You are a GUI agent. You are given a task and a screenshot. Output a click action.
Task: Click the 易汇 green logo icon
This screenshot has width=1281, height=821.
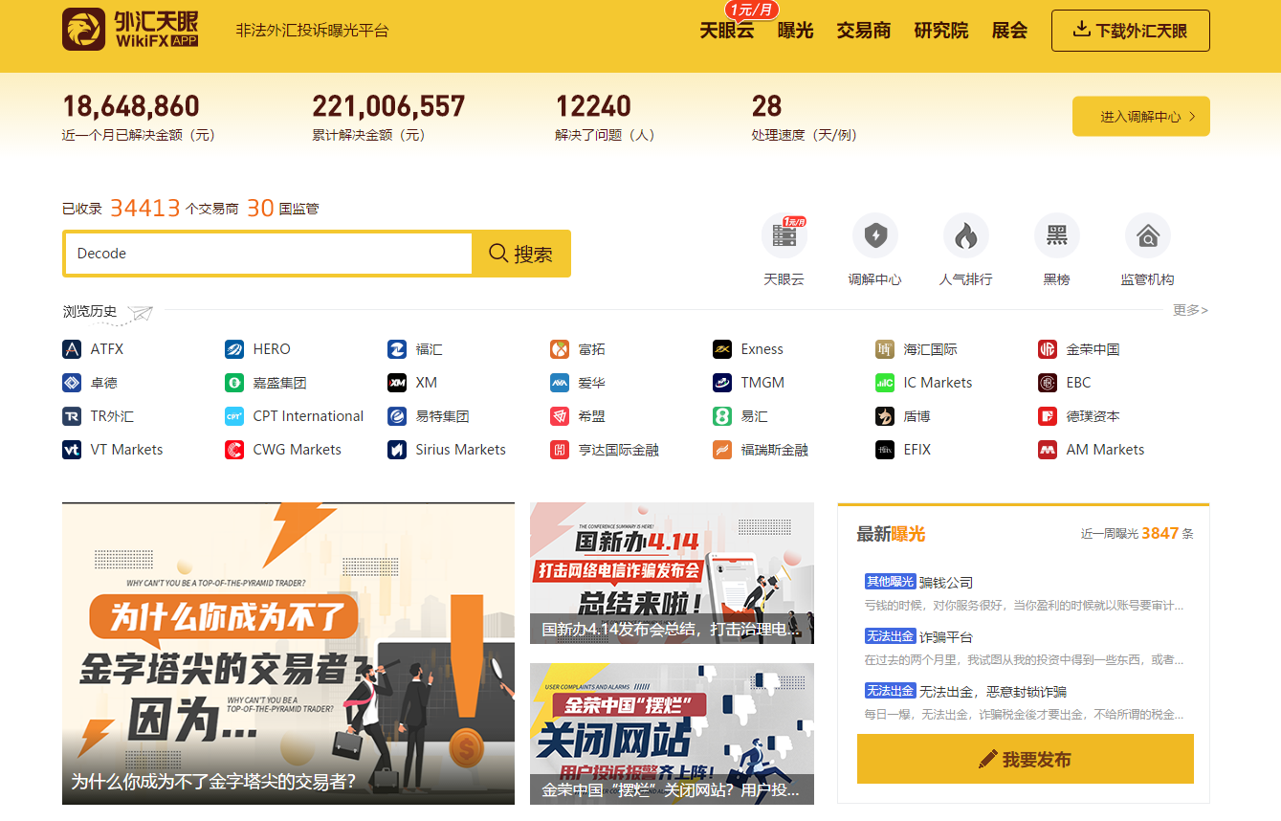[722, 416]
